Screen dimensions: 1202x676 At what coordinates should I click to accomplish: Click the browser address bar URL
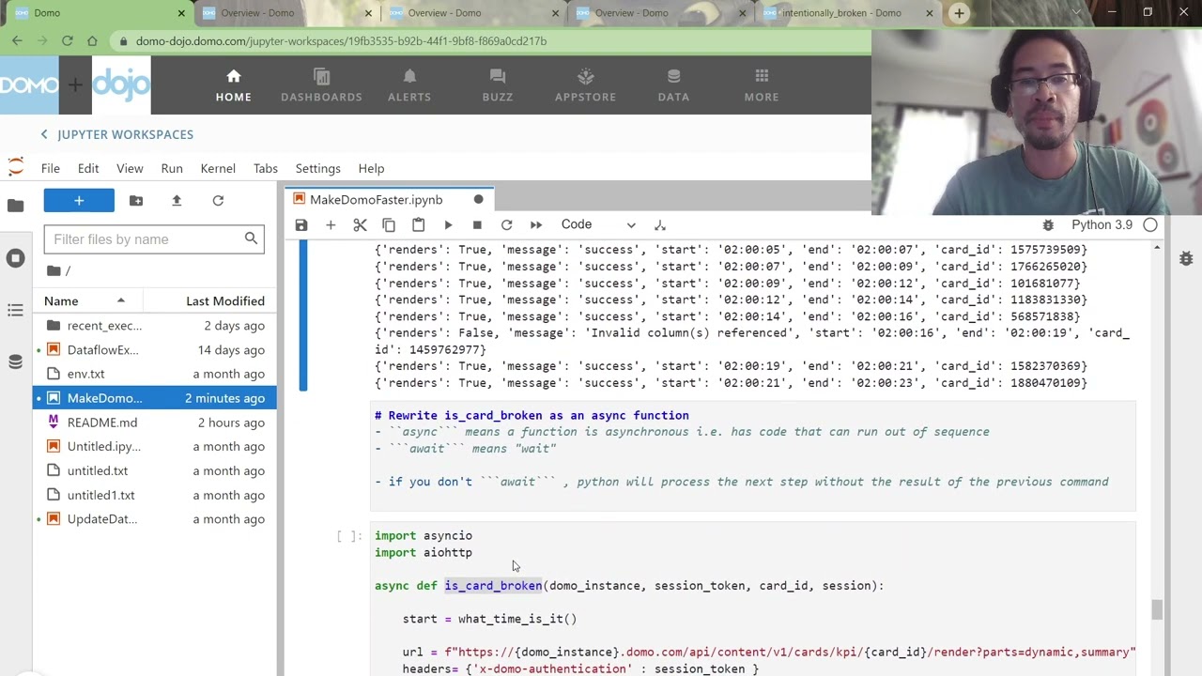click(341, 41)
